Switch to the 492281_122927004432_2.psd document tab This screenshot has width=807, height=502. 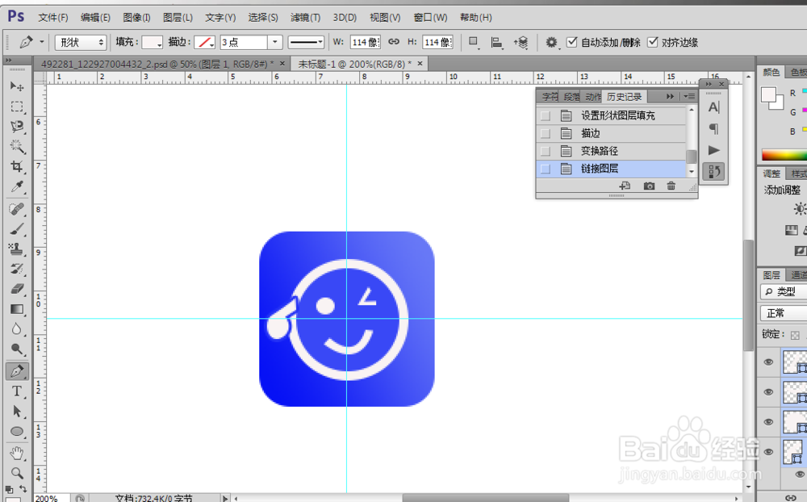coord(157,64)
